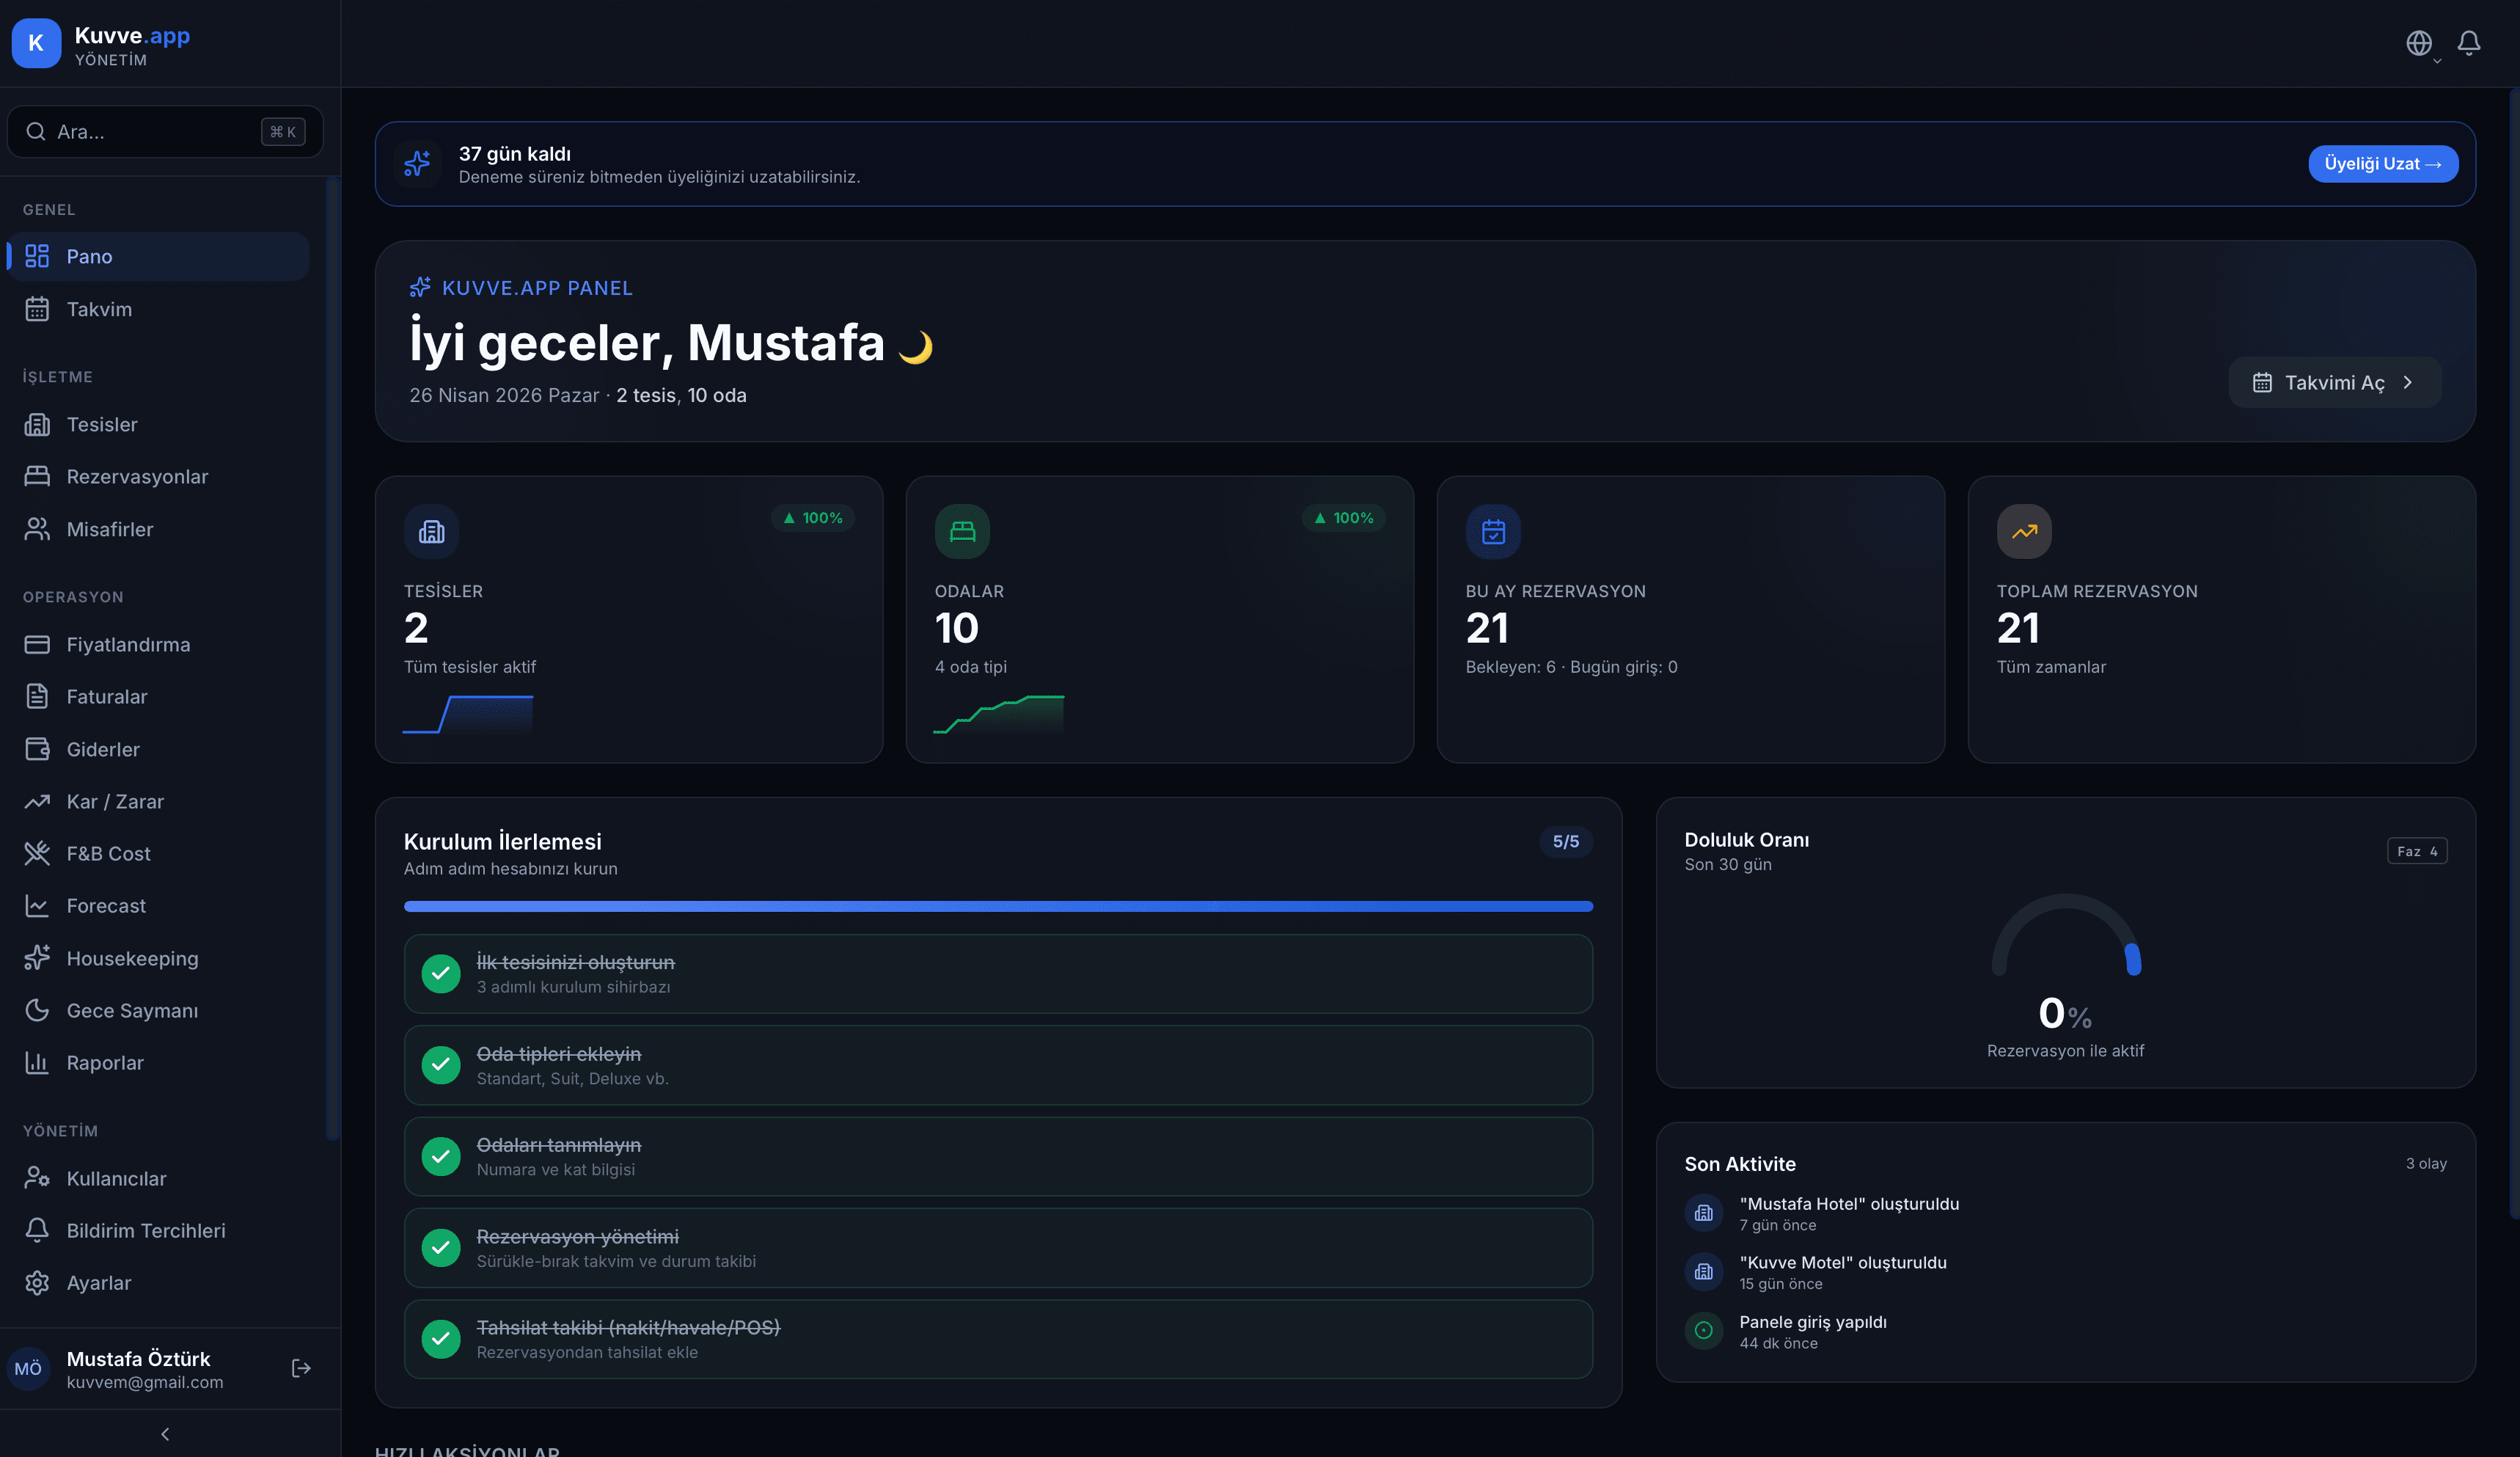Image resolution: width=2520 pixels, height=1457 pixels.
Task: Click the Giderler wallet icon
Action: tap(37, 749)
